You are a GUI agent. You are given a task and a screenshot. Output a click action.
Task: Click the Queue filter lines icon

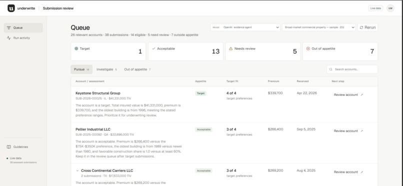(8, 27)
